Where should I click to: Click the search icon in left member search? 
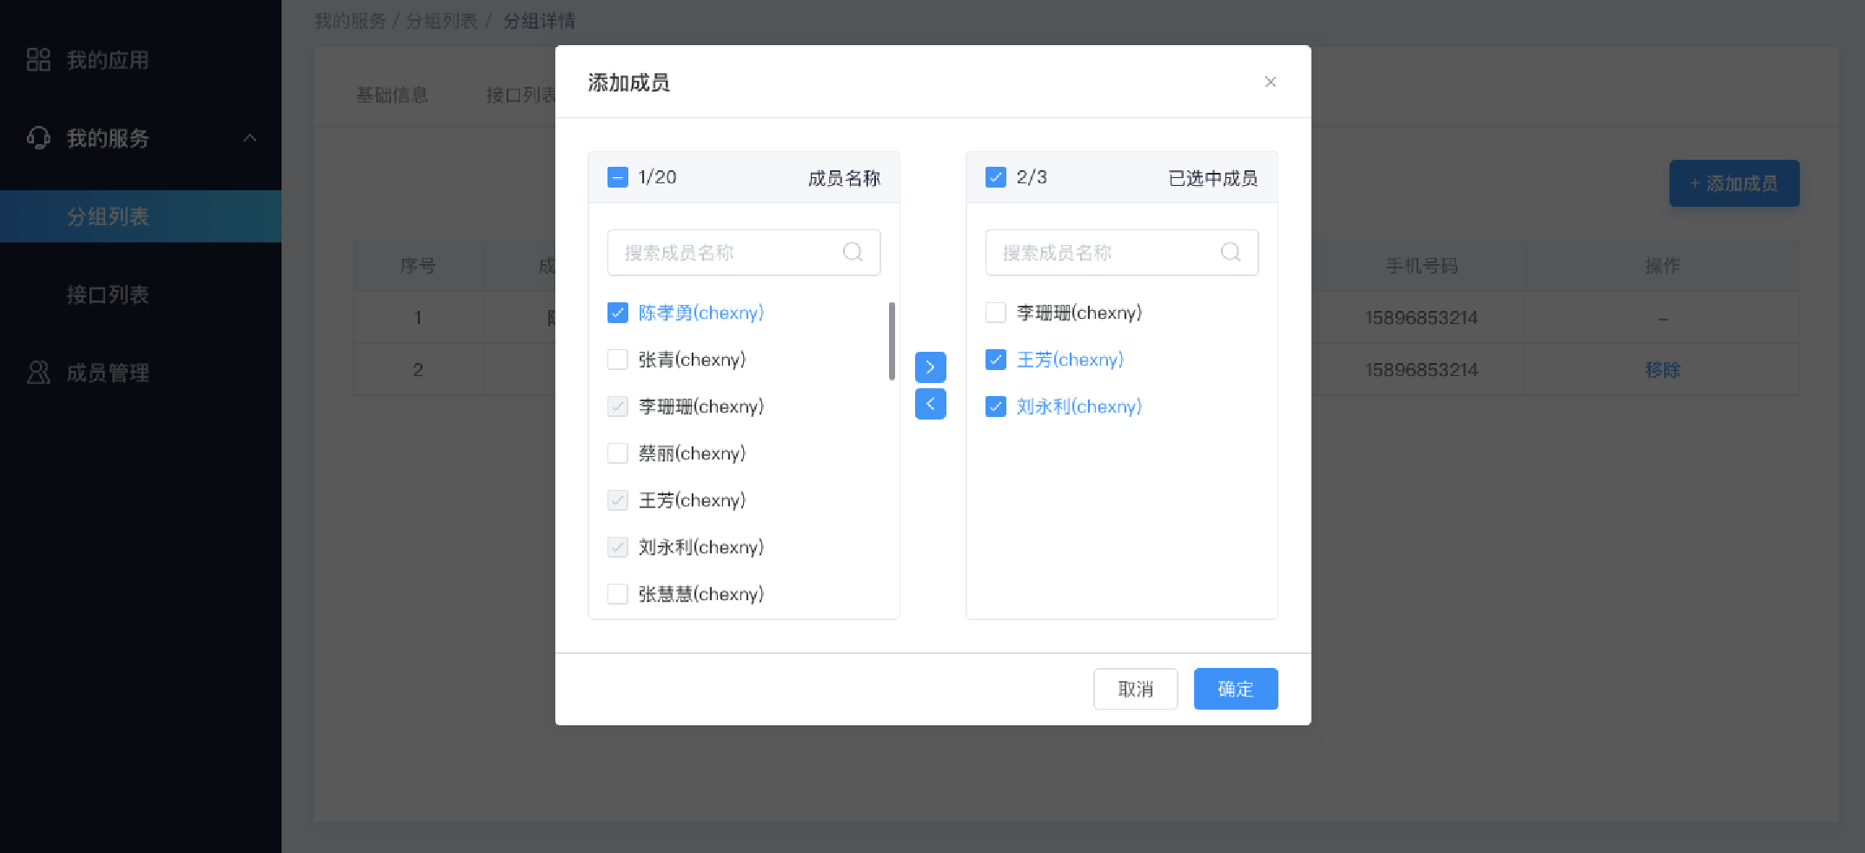pos(853,252)
